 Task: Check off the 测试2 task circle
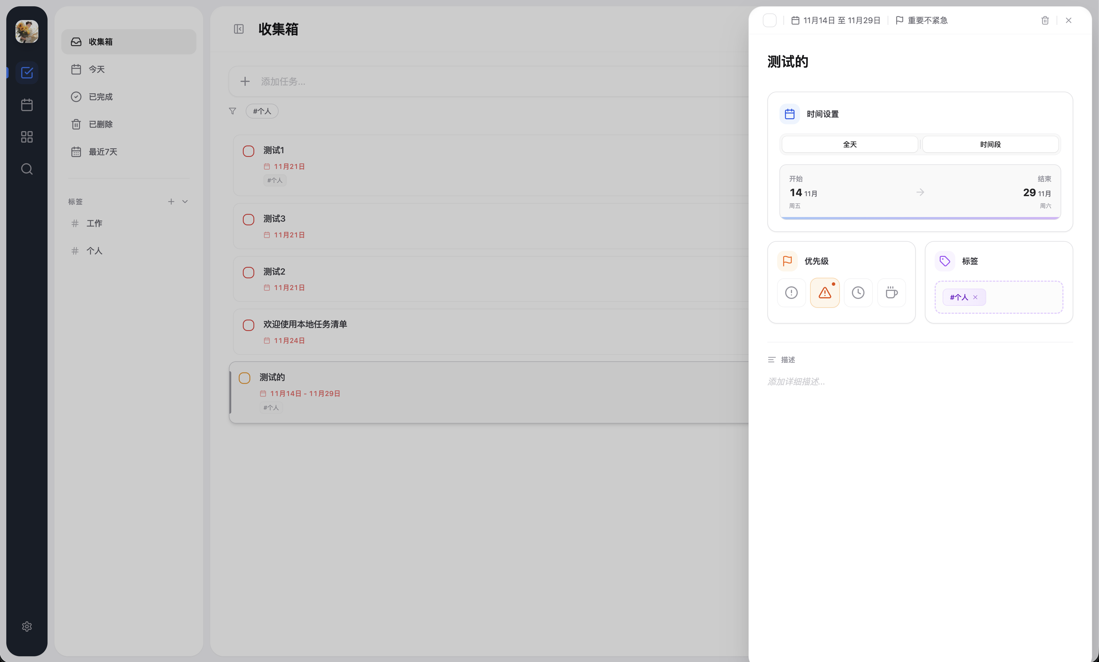pos(249,272)
